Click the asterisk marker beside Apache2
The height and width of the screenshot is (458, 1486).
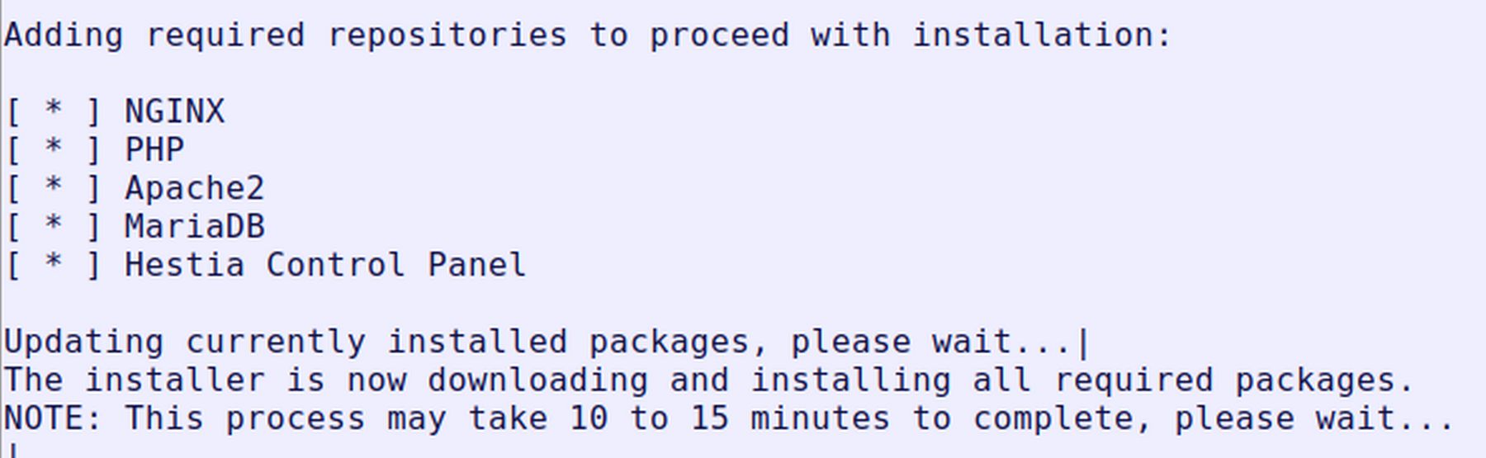tap(54, 187)
